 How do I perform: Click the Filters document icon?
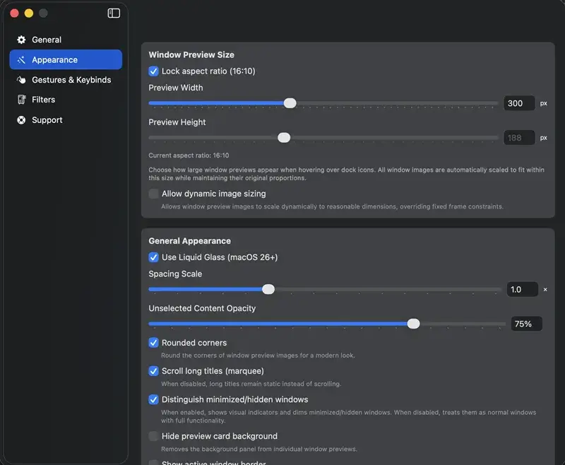21,100
